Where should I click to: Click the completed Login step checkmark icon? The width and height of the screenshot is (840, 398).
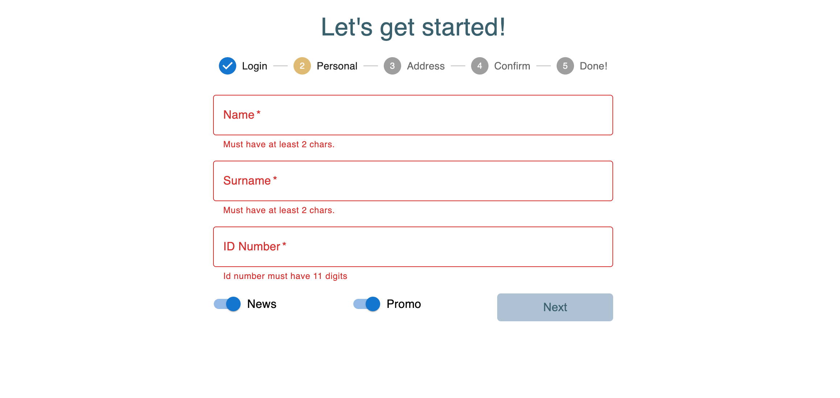227,66
